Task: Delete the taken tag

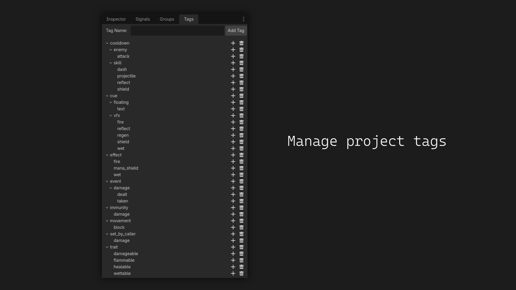Action: [x=241, y=201]
